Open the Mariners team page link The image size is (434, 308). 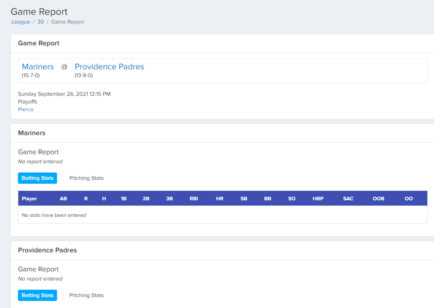pos(38,67)
